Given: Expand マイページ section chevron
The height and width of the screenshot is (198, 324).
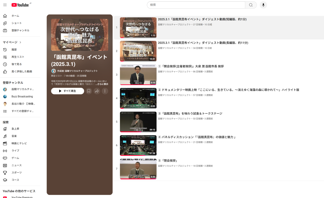Looking at the screenshot, I should click(x=20, y=42).
